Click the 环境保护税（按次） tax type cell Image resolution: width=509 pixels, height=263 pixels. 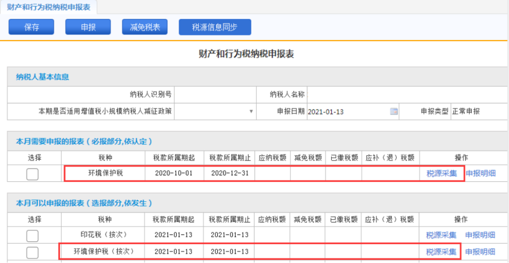(x=103, y=252)
